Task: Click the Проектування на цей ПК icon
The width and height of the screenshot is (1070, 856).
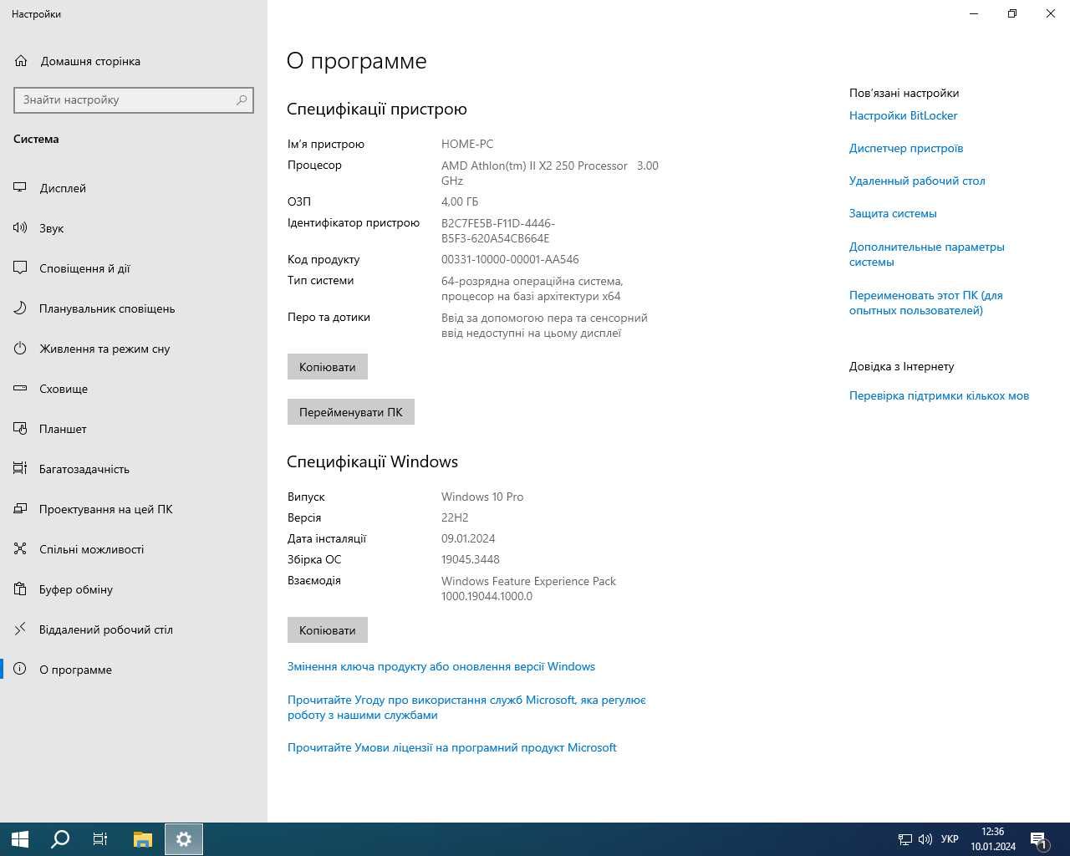Action: tap(20, 509)
